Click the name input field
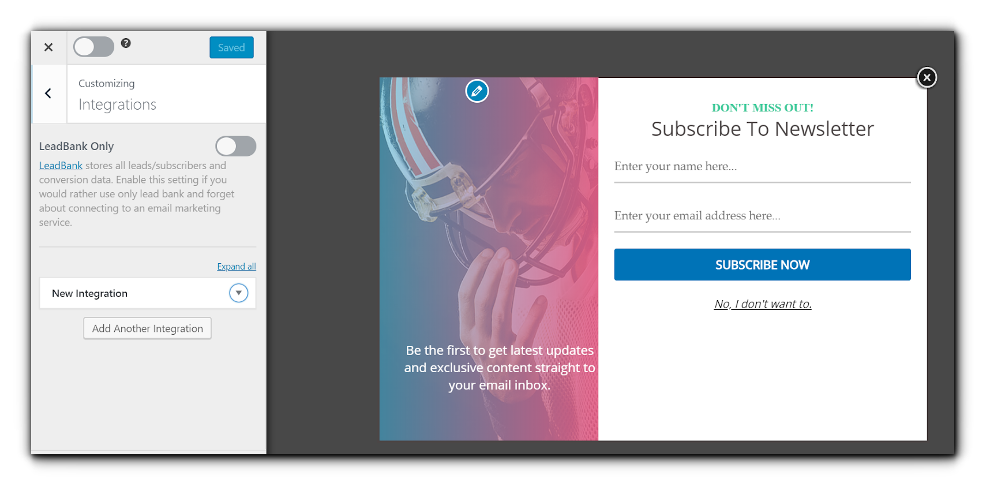 click(762, 167)
